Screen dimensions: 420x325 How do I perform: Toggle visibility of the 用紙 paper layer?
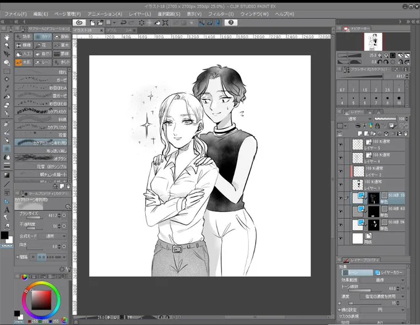click(340, 238)
